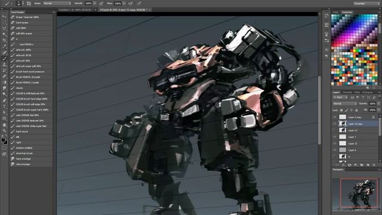
Task: Click the lock all icon in Layers
Action: click(356, 110)
